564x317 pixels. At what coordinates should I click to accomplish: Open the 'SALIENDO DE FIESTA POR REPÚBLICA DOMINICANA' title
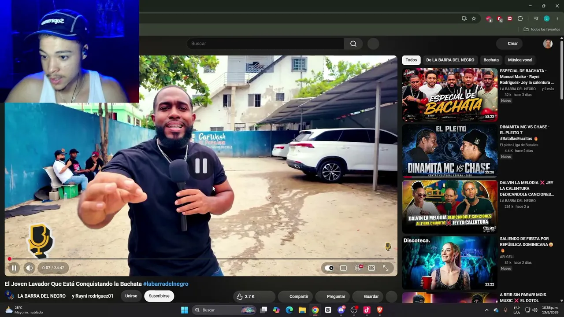click(x=526, y=244)
